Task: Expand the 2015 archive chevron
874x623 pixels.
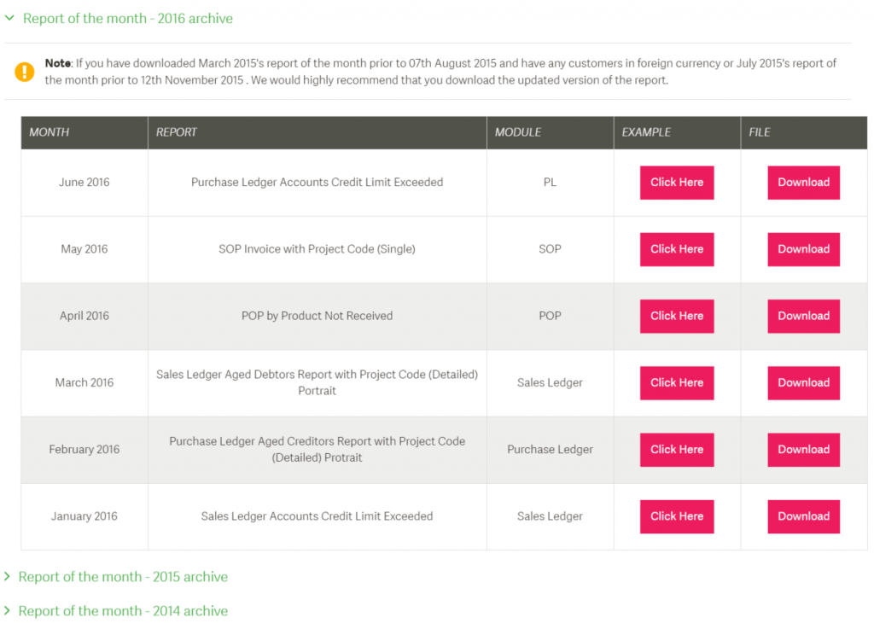Action: click(x=7, y=577)
